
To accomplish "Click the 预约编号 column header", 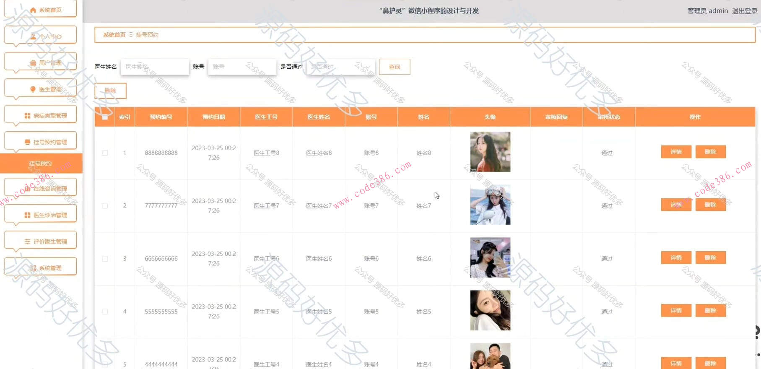I will [161, 117].
